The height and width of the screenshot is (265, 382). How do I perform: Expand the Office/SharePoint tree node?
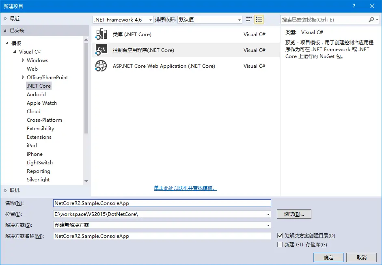23,77
